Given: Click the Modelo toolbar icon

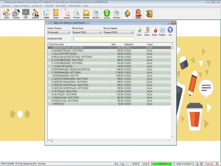Looking at the screenshot, I should coord(56,13).
